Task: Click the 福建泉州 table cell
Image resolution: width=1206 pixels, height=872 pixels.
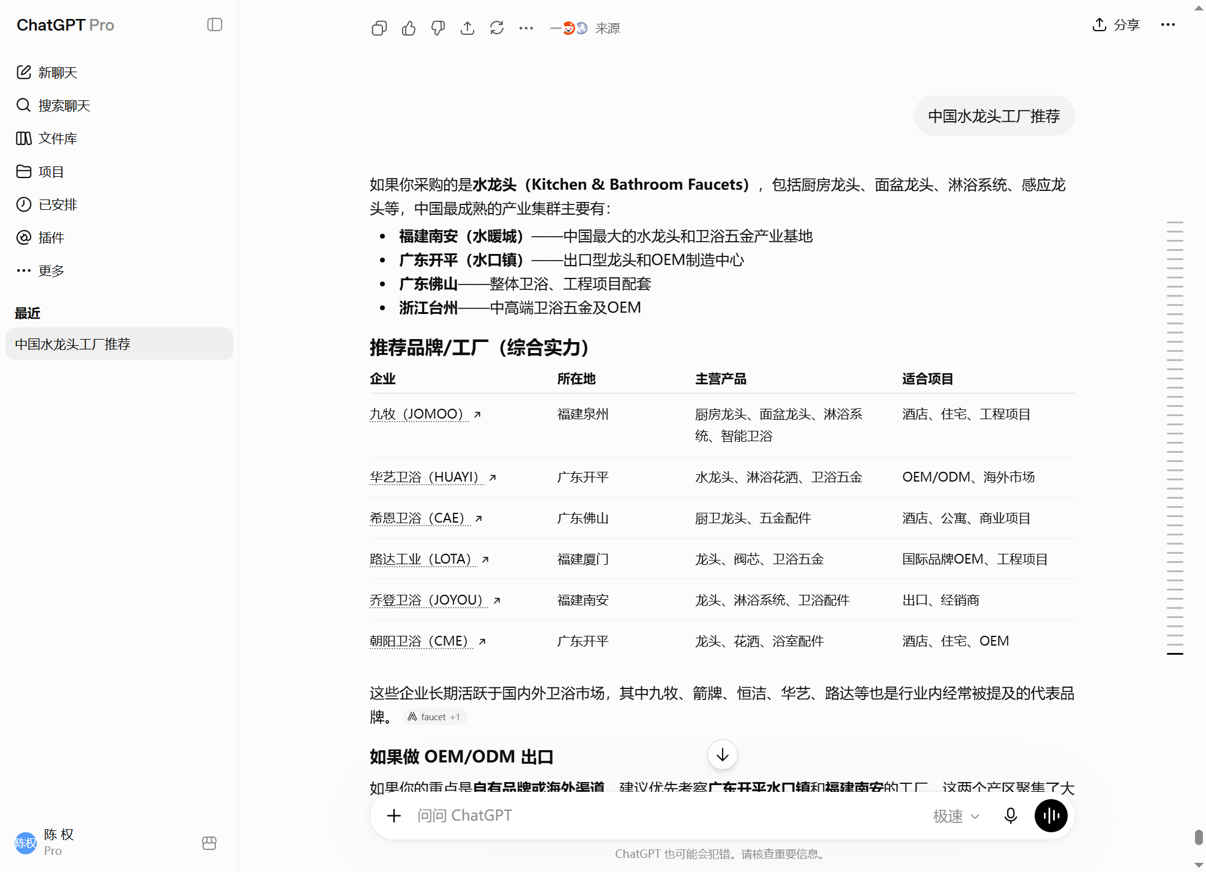Action: tap(583, 414)
